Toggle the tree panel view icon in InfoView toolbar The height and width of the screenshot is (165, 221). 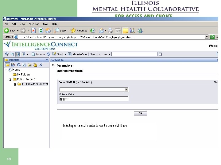[x=18, y=54]
